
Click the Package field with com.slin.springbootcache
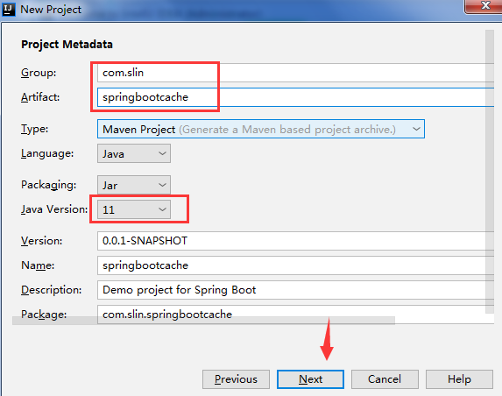295,314
